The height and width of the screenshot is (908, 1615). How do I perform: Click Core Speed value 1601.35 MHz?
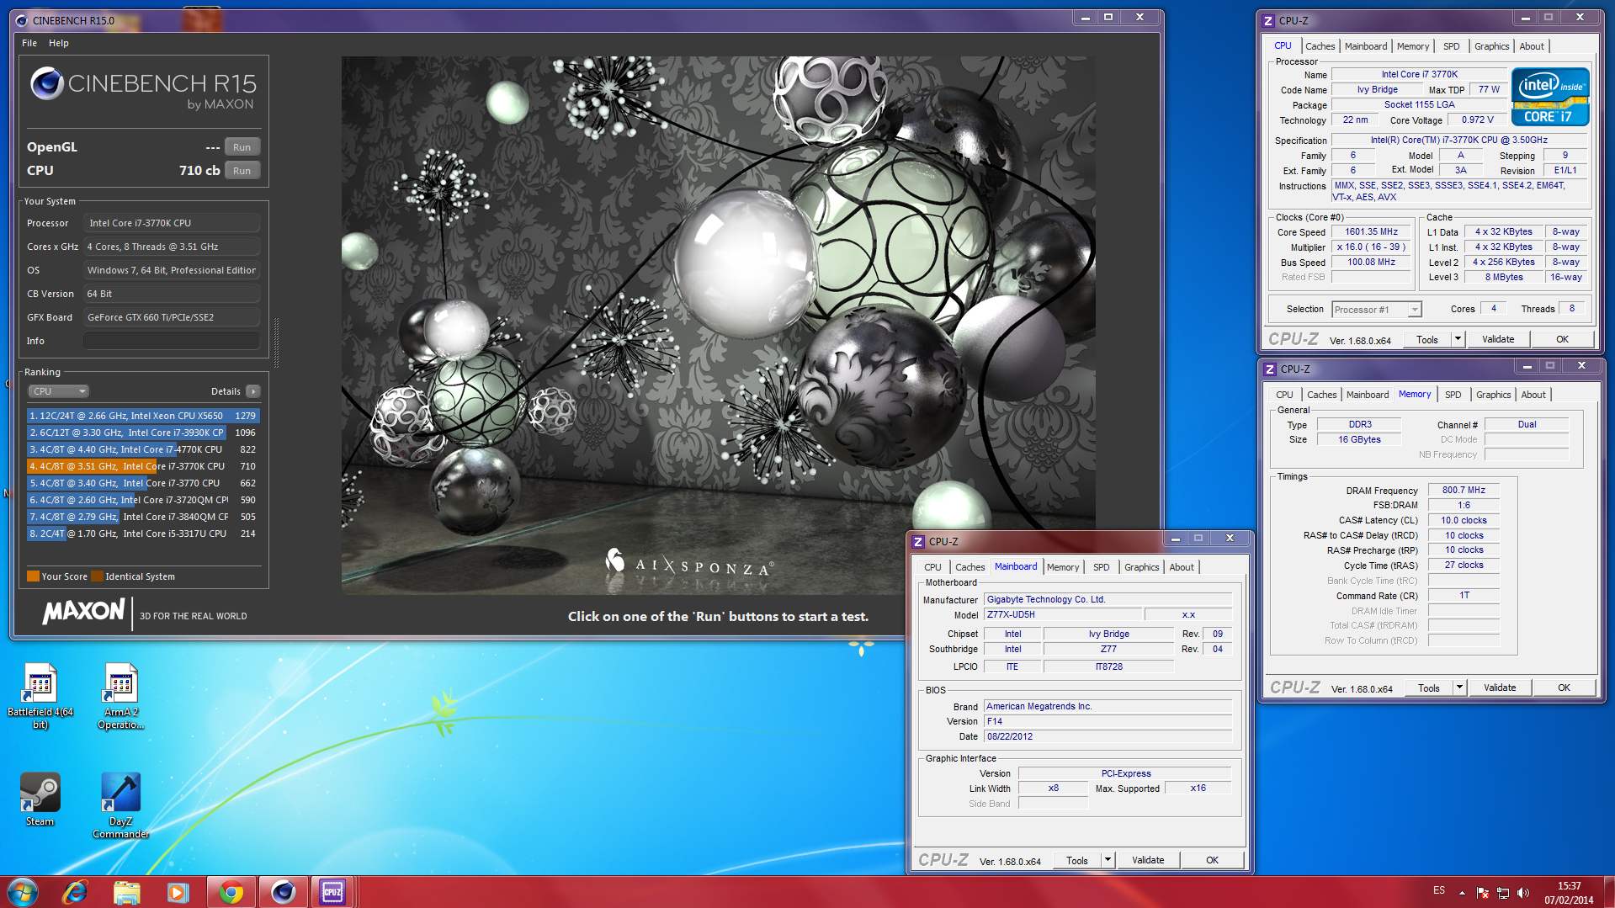click(x=1371, y=232)
